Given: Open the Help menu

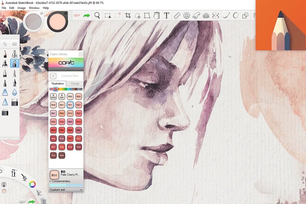Looking at the screenshot, I should 46,8.
